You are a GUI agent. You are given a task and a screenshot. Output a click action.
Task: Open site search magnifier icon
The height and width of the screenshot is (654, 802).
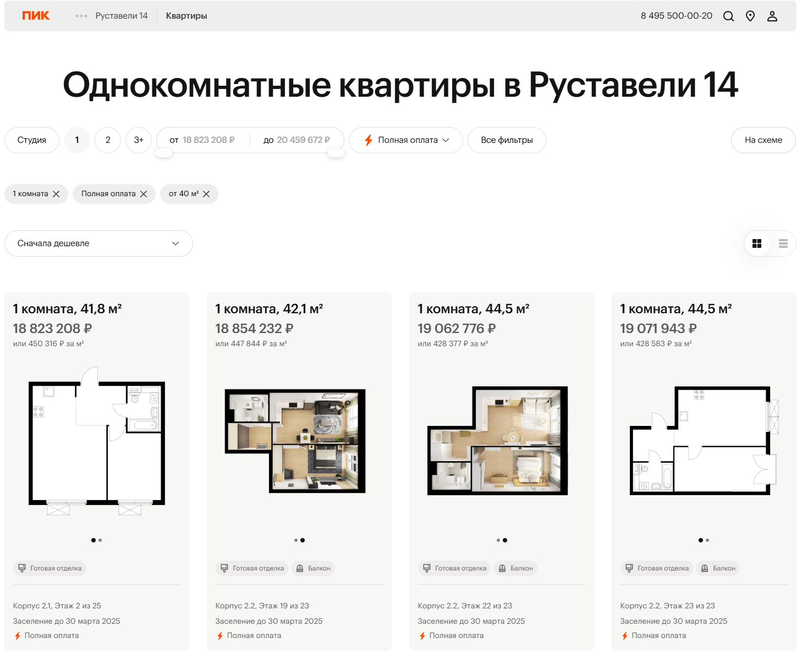(728, 16)
